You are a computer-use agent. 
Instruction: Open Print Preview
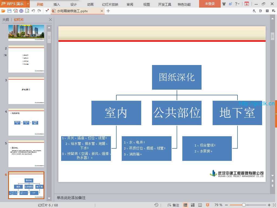click(x=27, y=11)
